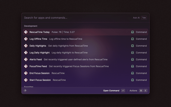This screenshot has width=171, height=107.
Task: Click the Ask AI button
Action: pyautogui.click(x=136, y=18)
